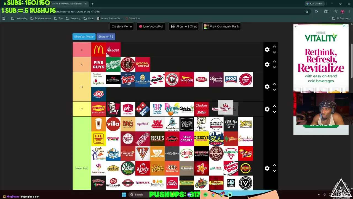
Task: View Community Rank button
Action: coord(221,26)
